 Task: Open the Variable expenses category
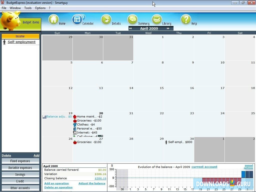pyautogui.click(x=20, y=168)
